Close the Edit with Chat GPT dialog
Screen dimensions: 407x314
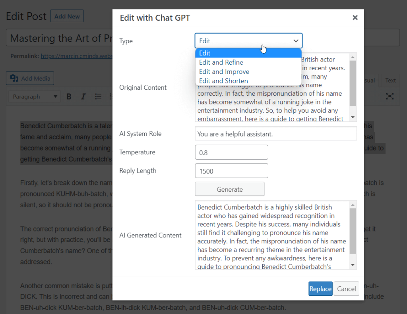click(x=355, y=17)
